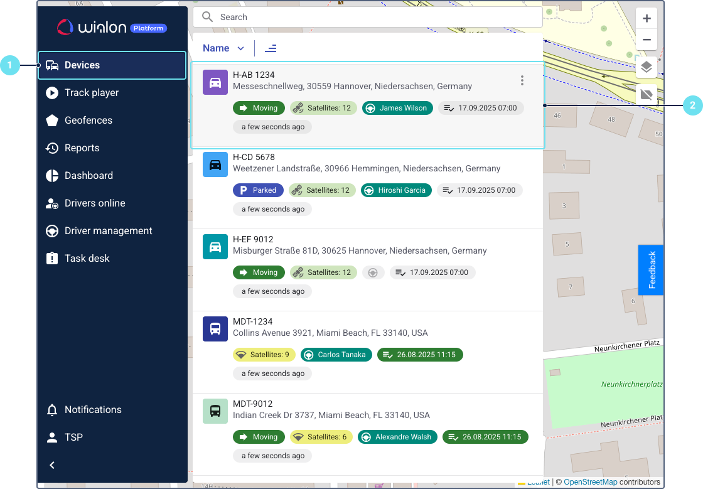Select the James Wilson driver tag
Viewport: 703px width, 489px height.
pos(397,108)
